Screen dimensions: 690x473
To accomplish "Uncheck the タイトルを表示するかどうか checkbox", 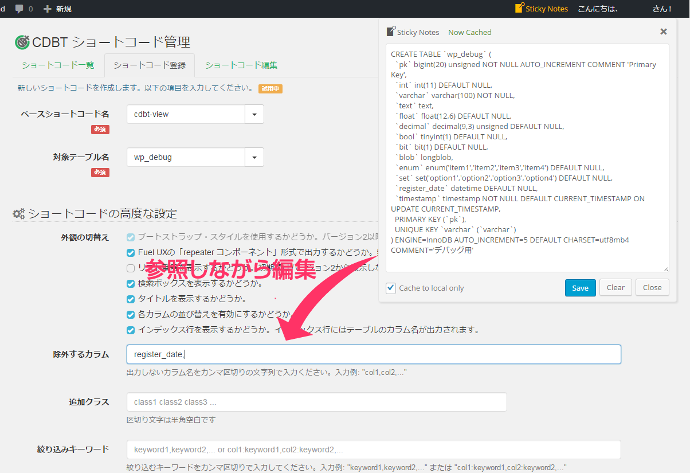I will coord(130,299).
